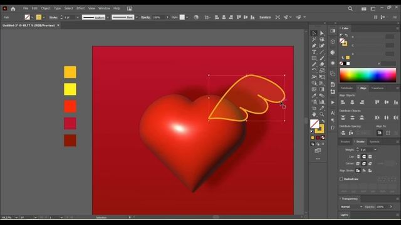The width and height of the screenshot is (401, 225).
Task: Open the Edit Toolbar three dots
Action: click(x=318, y=159)
